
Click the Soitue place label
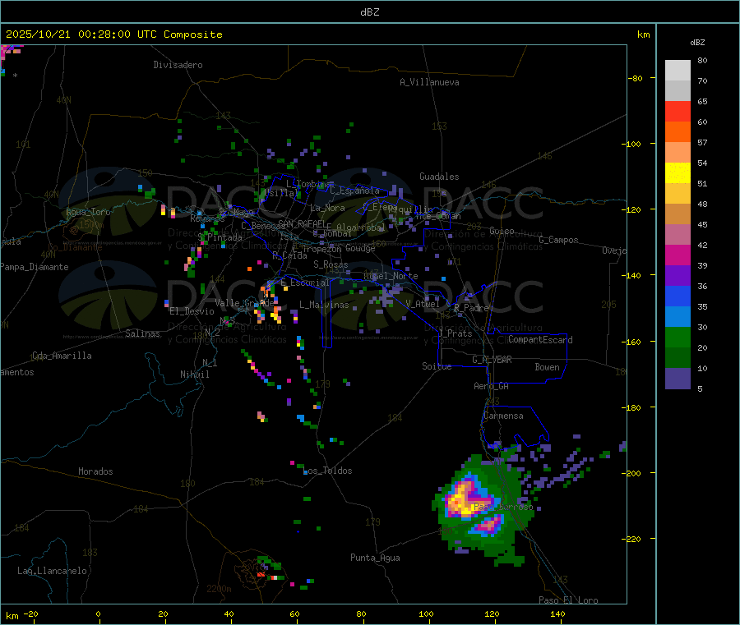point(437,366)
